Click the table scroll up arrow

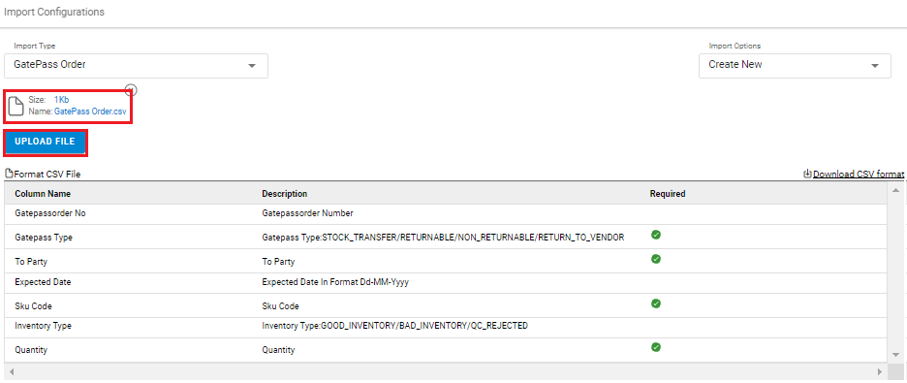pyautogui.click(x=895, y=190)
